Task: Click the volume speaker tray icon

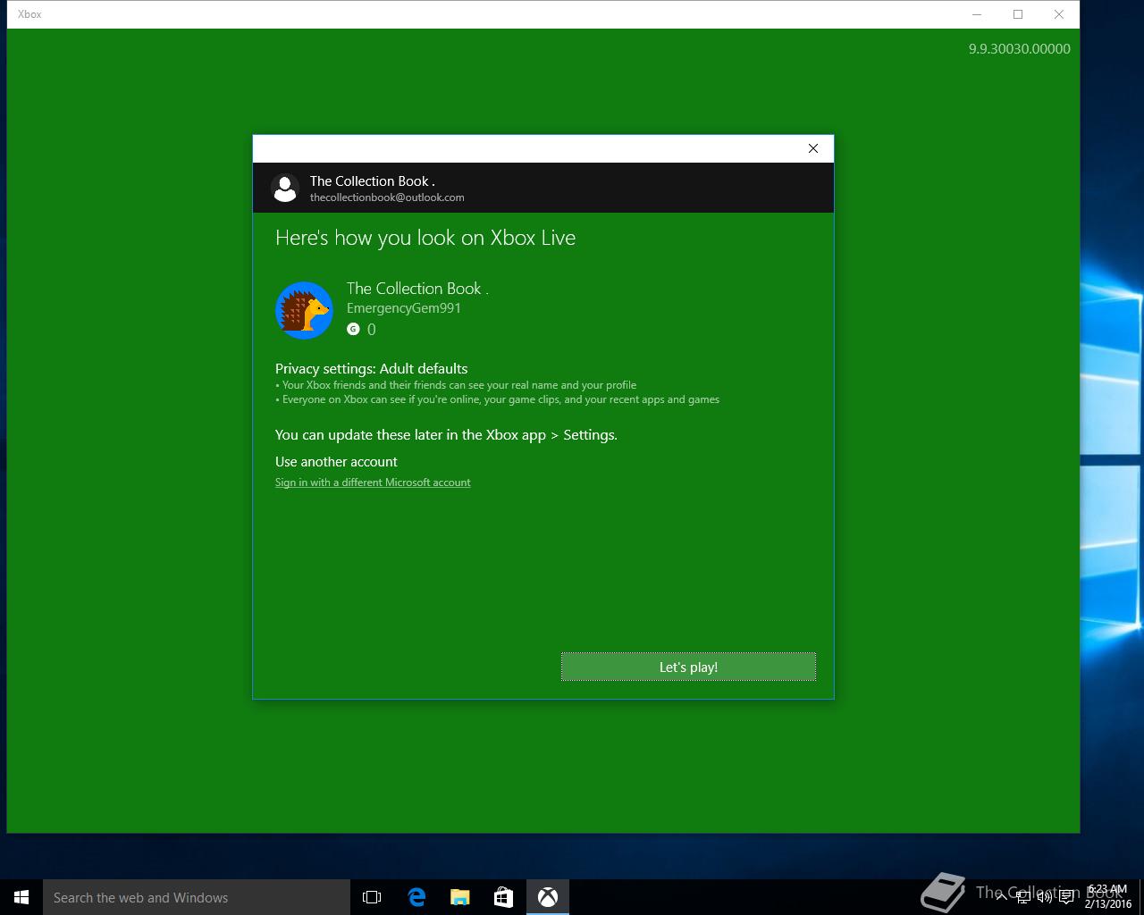Action: pos(1044,898)
